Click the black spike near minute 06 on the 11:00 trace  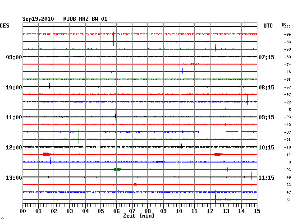click(x=115, y=114)
